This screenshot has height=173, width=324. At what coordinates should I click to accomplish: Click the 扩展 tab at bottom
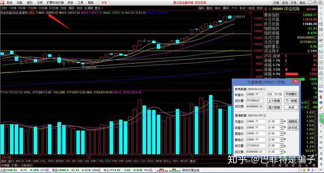point(15,165)
